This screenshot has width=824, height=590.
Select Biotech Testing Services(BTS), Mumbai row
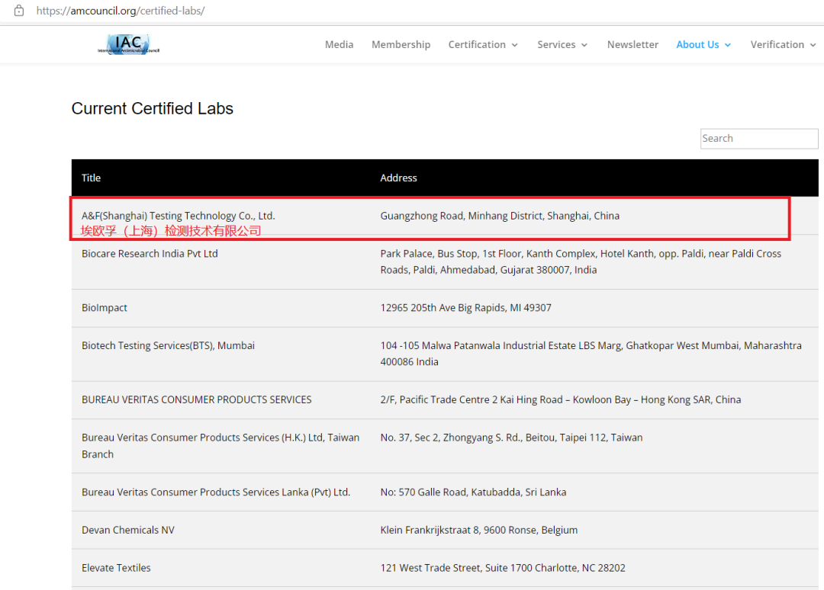pyautogui.click(x=168, y=345)
